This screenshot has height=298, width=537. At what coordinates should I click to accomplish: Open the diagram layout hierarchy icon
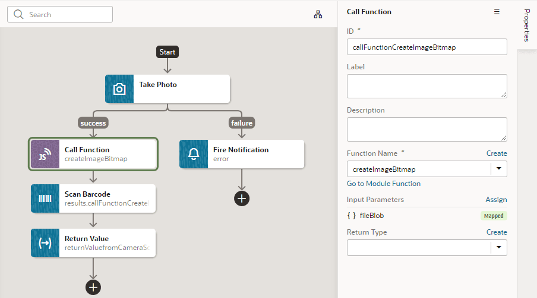click(318, 14)
